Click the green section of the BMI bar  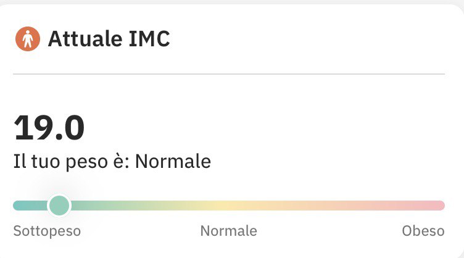[x=118, y=206]
